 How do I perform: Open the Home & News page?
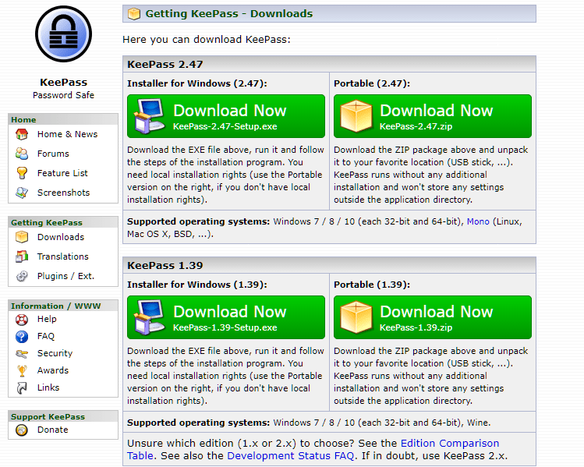click(67, 134)
